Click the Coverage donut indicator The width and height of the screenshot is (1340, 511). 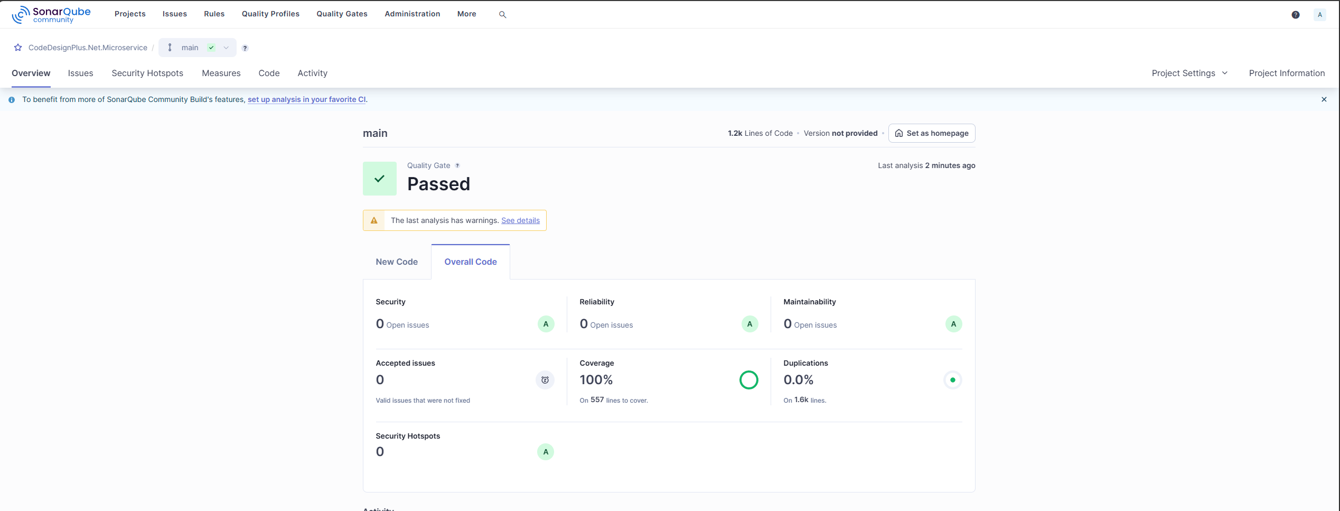[748, 380]
